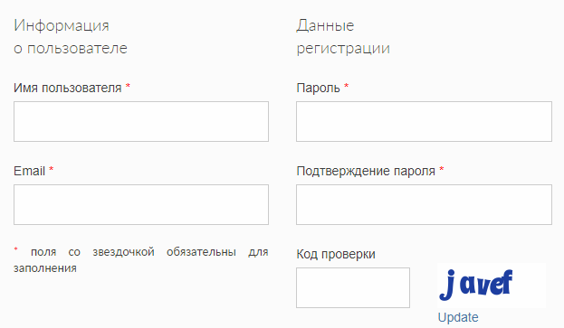Click the Имя пользователя label text
This screenshot has width=564, height=328.
point(68,88)
